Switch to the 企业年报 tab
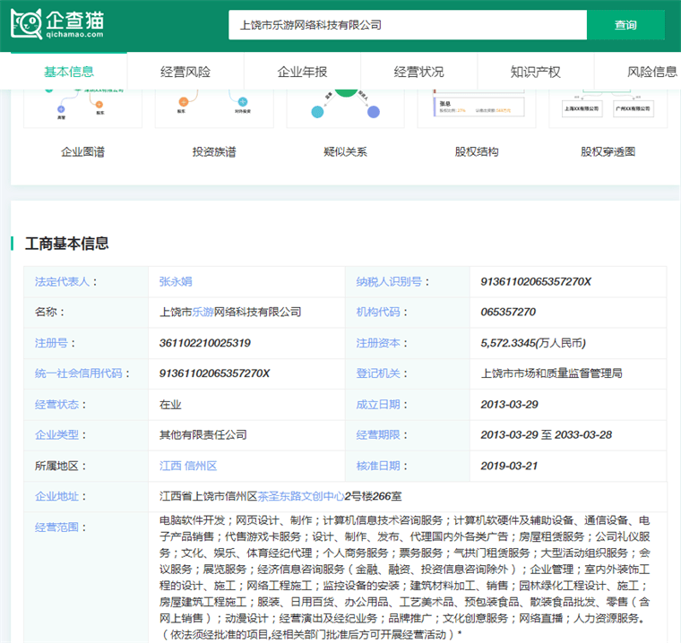The width and height of the screenshot is (681, 643). point(302,72)
